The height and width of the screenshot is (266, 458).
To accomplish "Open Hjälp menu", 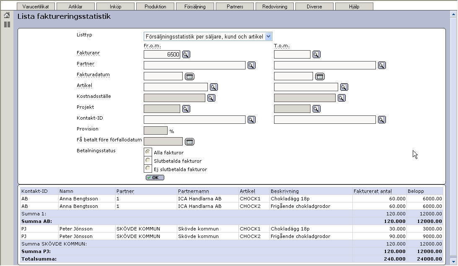I will coord(354,6).
